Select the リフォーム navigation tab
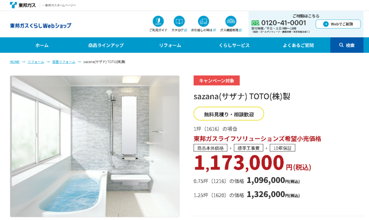The height and width of the screenshot is (220, 369). coord(170,45)
